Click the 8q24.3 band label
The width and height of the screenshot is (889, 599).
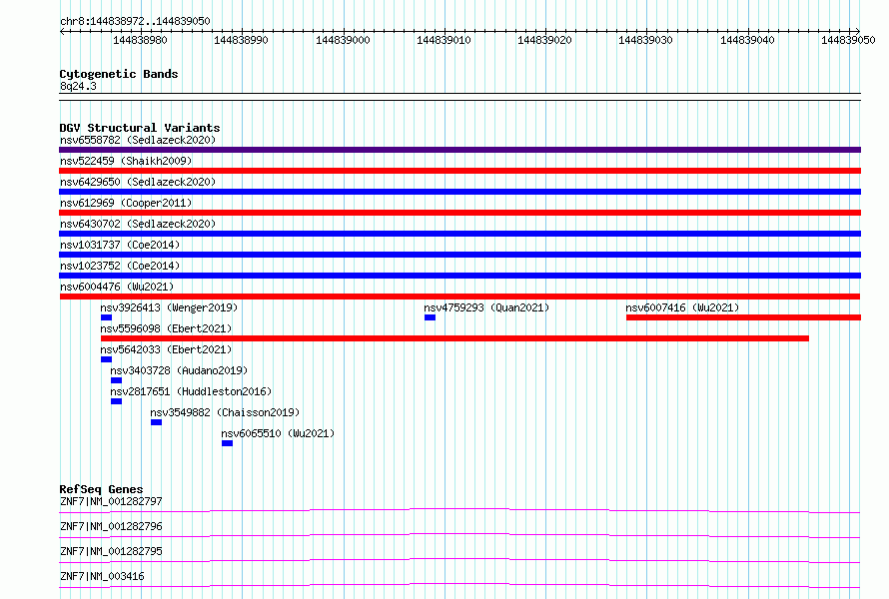pos(78,86)
